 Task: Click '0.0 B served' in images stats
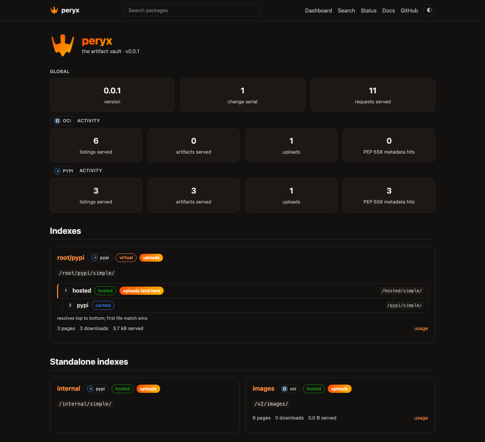322,418
